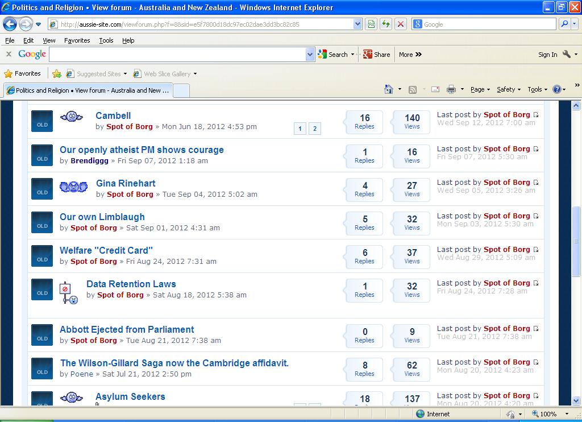
Task: Click the Read Mail envelope icon
Action: [x=435, y=89]
